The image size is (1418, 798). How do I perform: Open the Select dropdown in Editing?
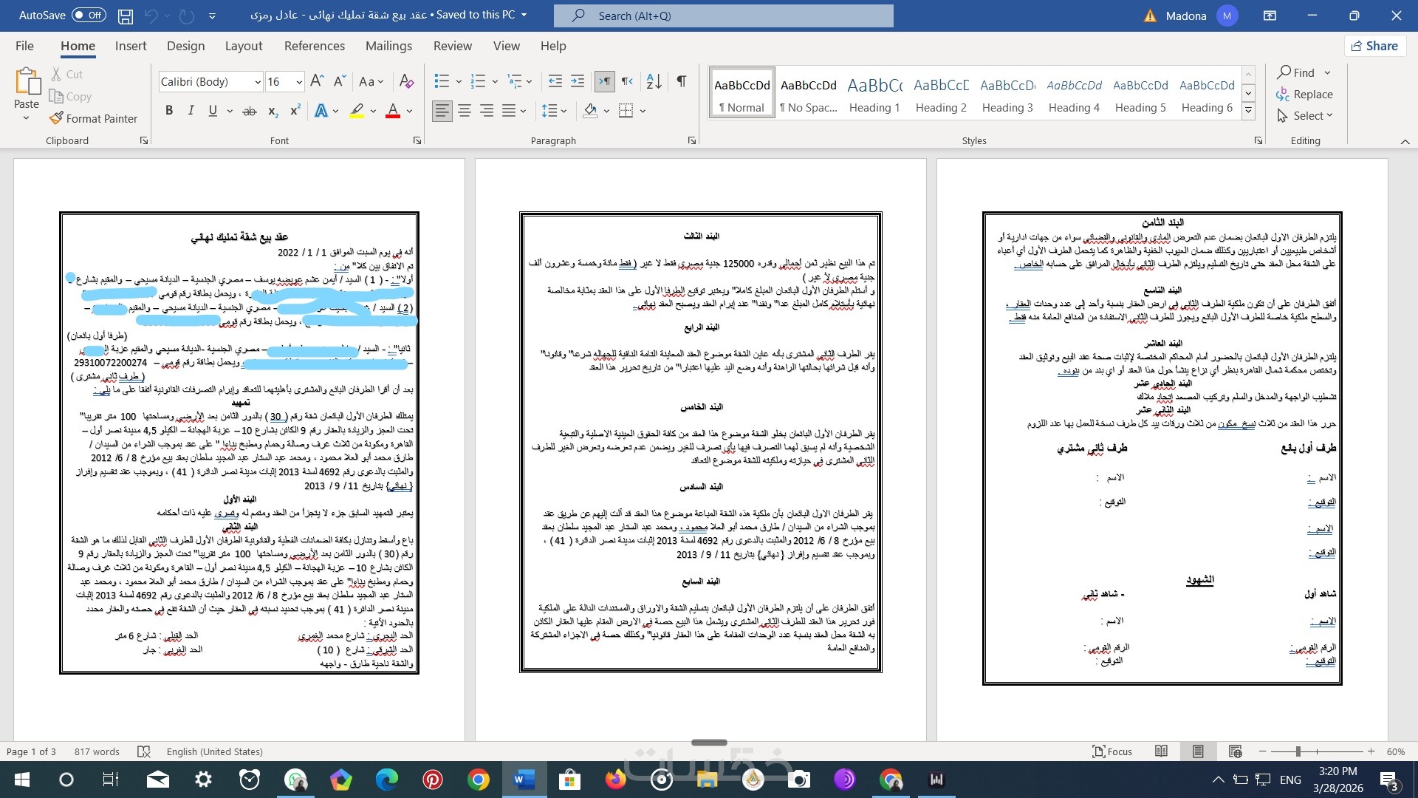click(x=1304, y=116)
